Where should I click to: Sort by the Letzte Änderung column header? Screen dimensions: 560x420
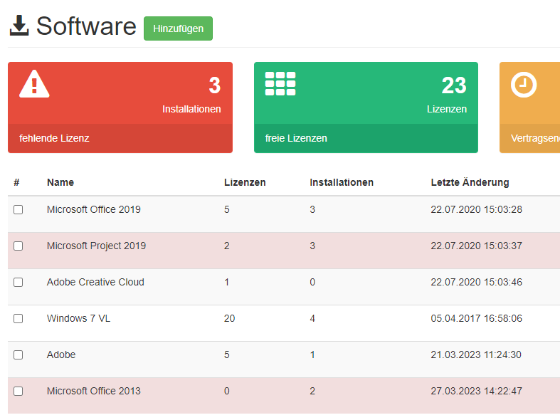(x=470, y=182)
